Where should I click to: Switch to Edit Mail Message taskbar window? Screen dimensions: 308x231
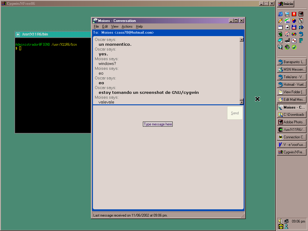tap(292, 100)
